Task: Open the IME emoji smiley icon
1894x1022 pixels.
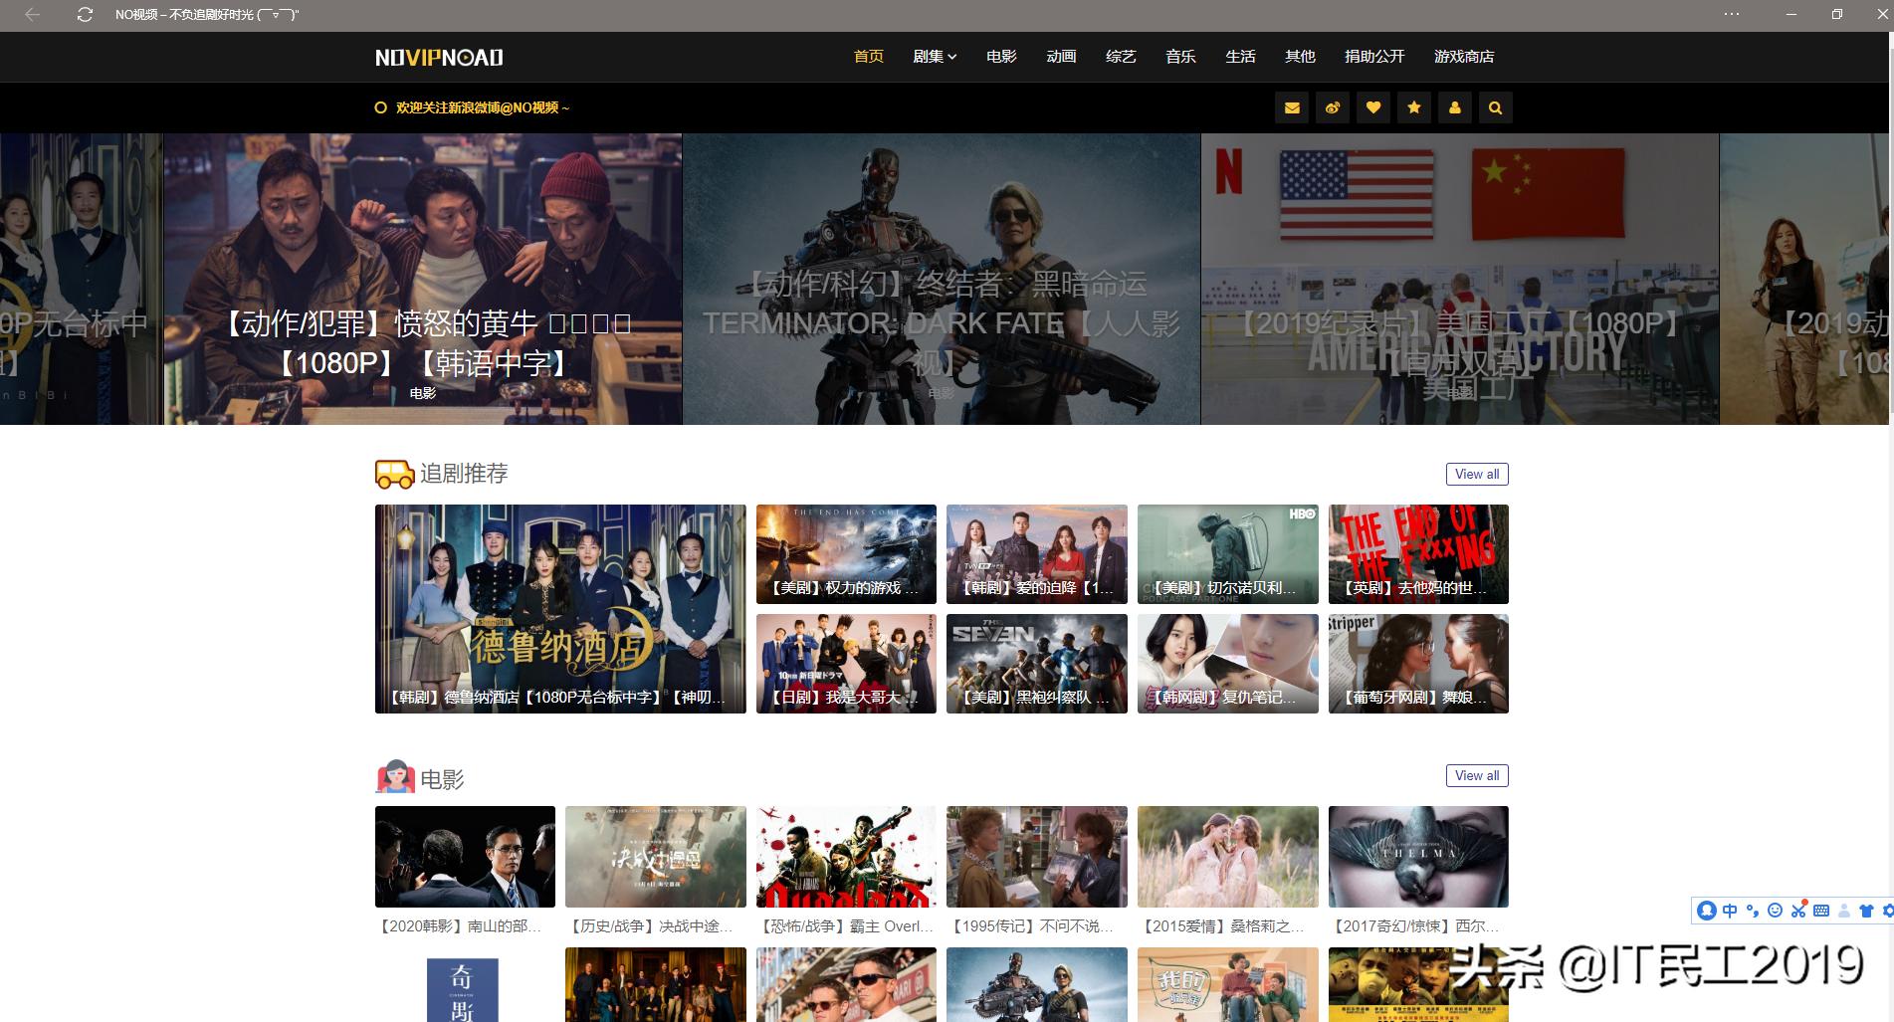Action: click(1775, 911)
